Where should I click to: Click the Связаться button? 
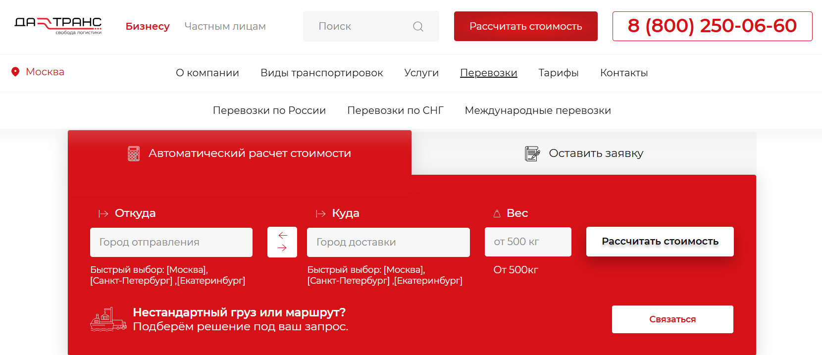(672, 319)
